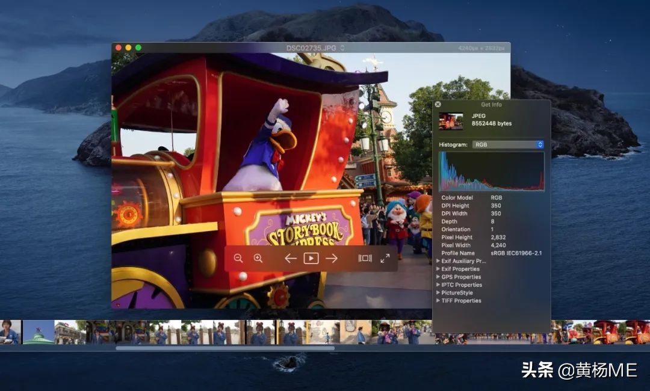
Task: Click the JPEG format label
Action: pos(478,116)
